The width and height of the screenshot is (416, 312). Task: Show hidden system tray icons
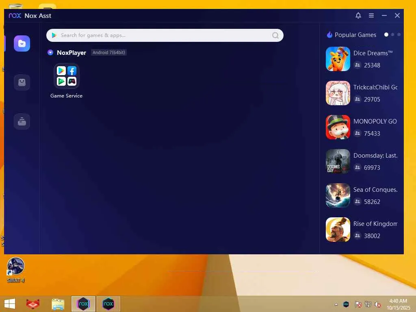tap(336, 304)
